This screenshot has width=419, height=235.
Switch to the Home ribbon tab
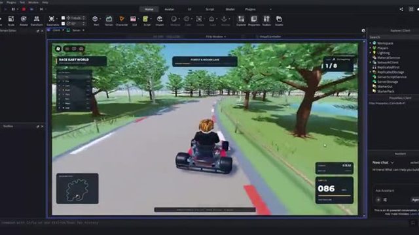[x=149, y=9]
